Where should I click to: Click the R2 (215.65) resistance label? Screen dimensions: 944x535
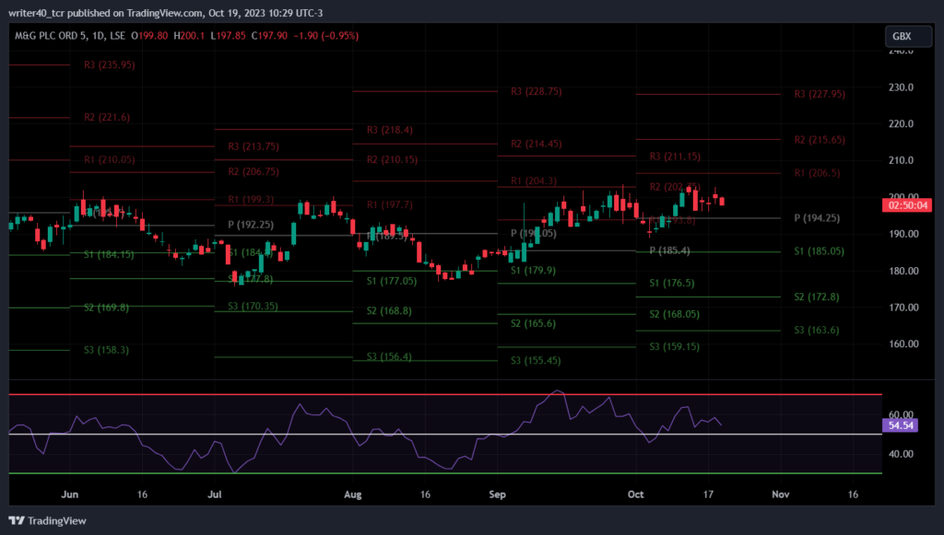point(820,140)
